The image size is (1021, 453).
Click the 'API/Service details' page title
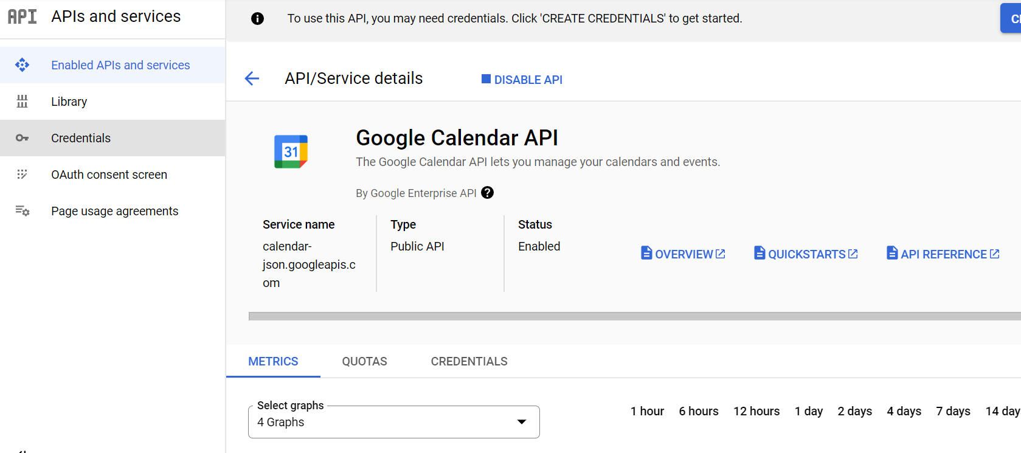click(x=353, y=78)
